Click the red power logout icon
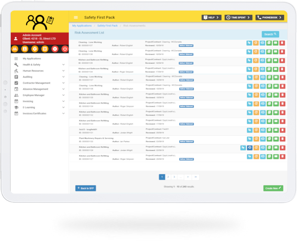298x243 pixels. pos(65,49)
